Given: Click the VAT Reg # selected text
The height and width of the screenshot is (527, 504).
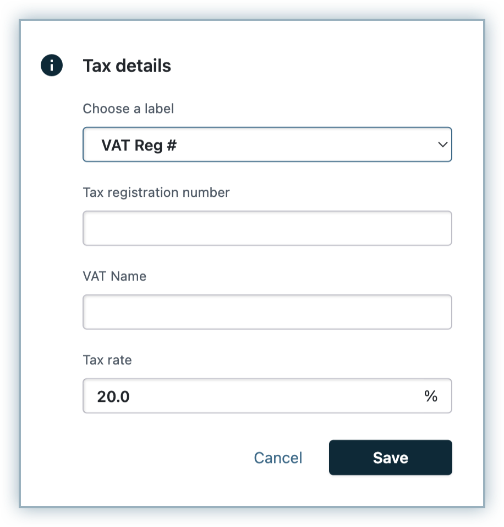Looking at the screenshot, I should click(139, 146).
